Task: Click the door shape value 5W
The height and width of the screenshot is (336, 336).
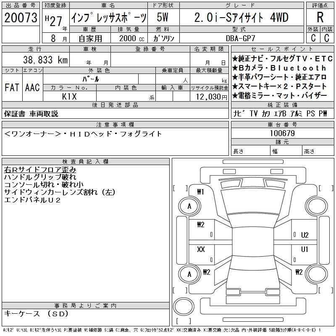Action: pyautogui.click(x=163, y=17)
